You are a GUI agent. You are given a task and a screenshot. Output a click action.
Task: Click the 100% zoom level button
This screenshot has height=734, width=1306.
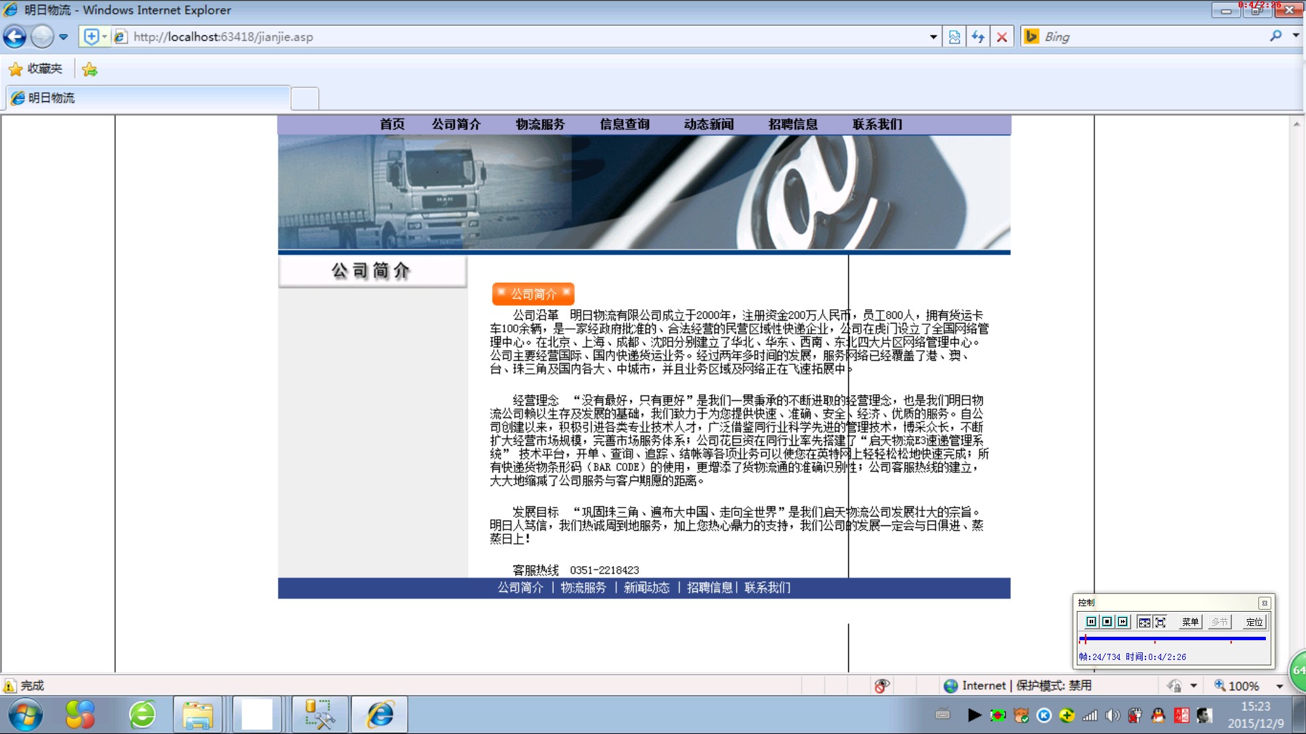[x=1237, y=686]
